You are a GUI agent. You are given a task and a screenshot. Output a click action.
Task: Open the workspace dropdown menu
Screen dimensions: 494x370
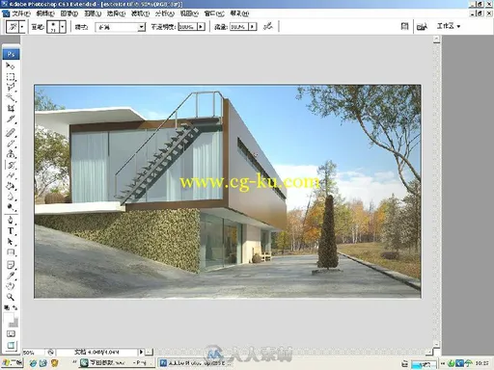point(449,26)
